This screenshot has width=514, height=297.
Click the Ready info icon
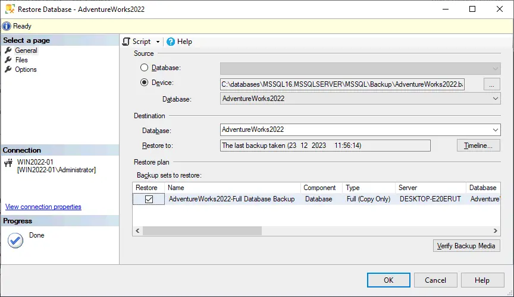click(7, 26)
